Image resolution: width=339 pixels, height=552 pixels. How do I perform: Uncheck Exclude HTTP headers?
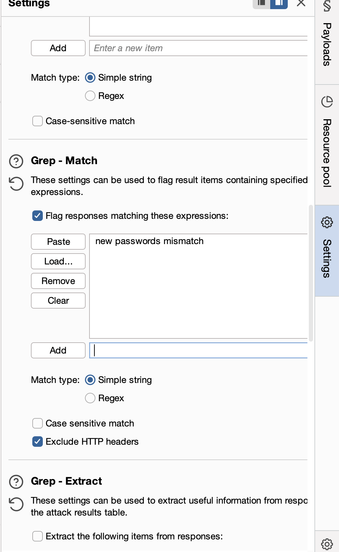(38, 442)
